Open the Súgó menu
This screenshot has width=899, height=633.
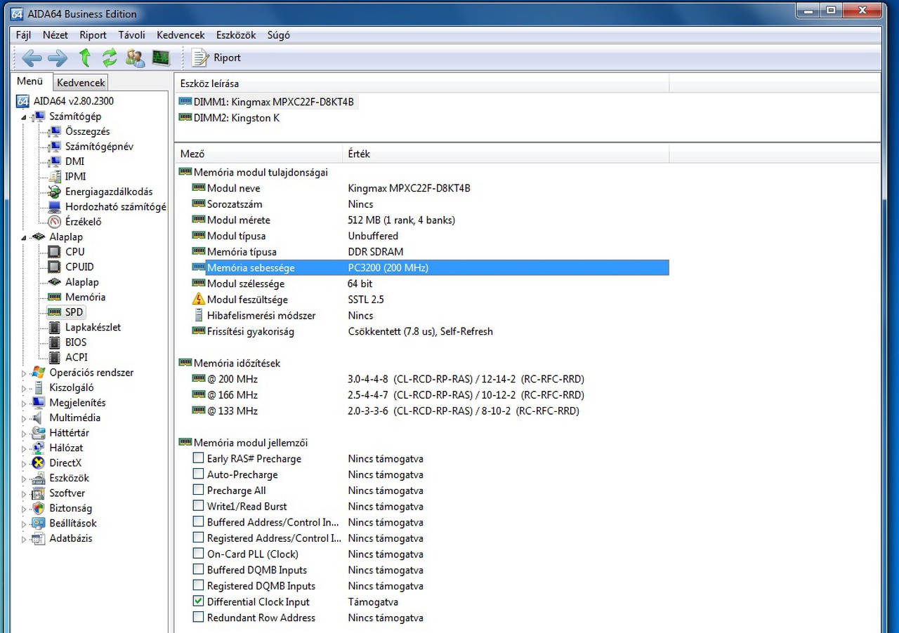point(279,35)
